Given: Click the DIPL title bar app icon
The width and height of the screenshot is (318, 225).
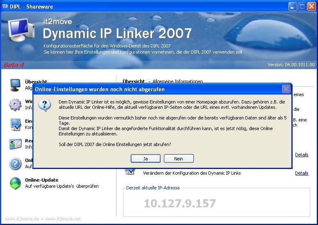Looking at the screenshot, I should tap(5, 7).
